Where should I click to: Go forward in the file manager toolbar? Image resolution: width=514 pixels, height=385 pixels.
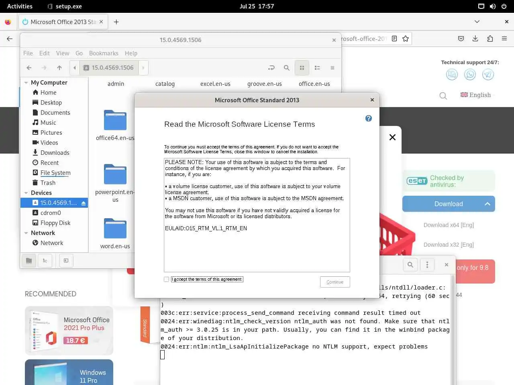coord(44,68)
